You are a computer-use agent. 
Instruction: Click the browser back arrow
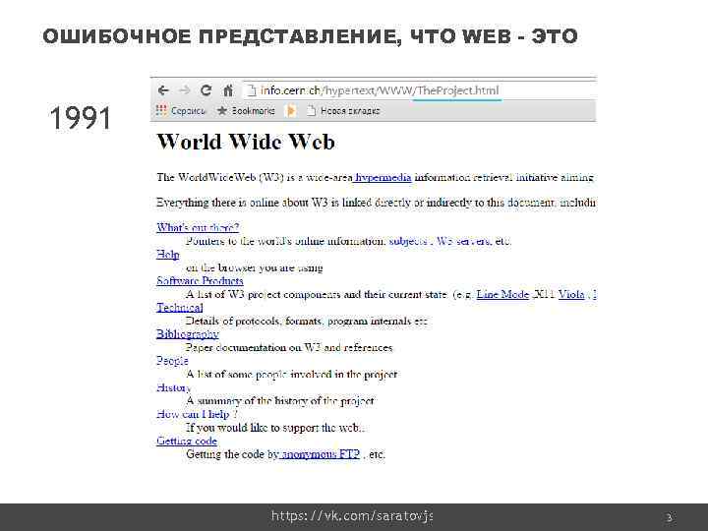click(163, 90)
